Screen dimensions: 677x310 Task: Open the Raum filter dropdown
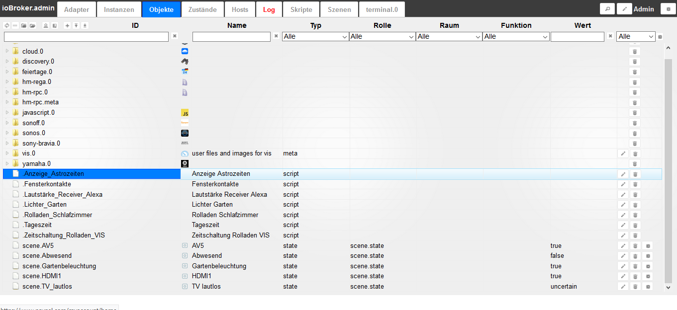(x=449, y=36)
